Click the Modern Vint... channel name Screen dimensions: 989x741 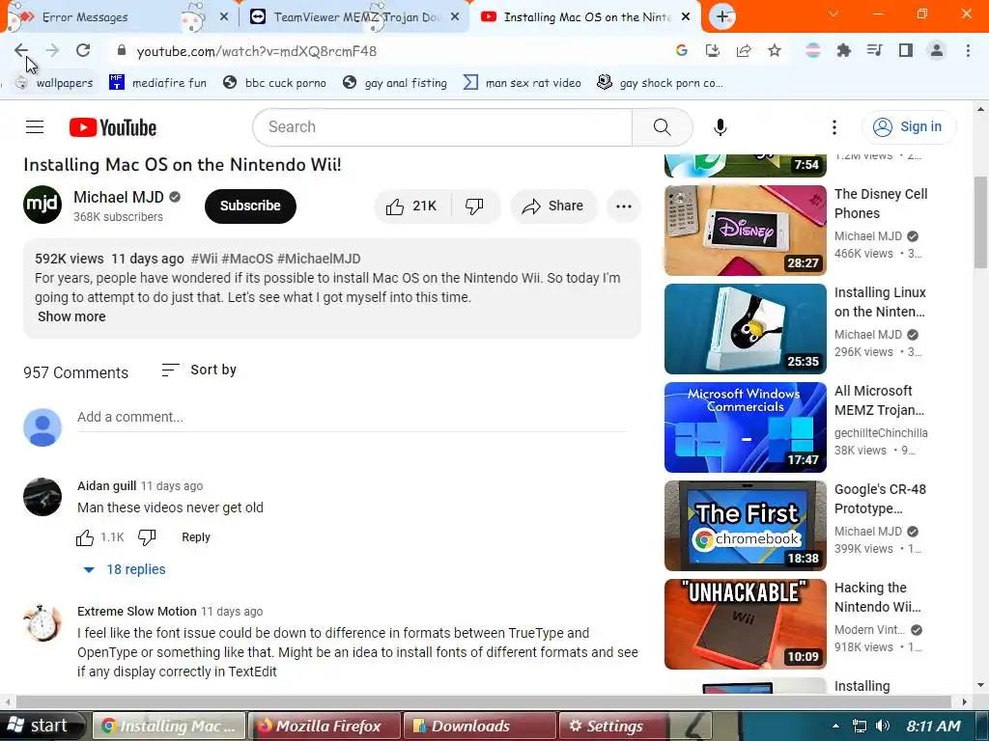point(869,629)
